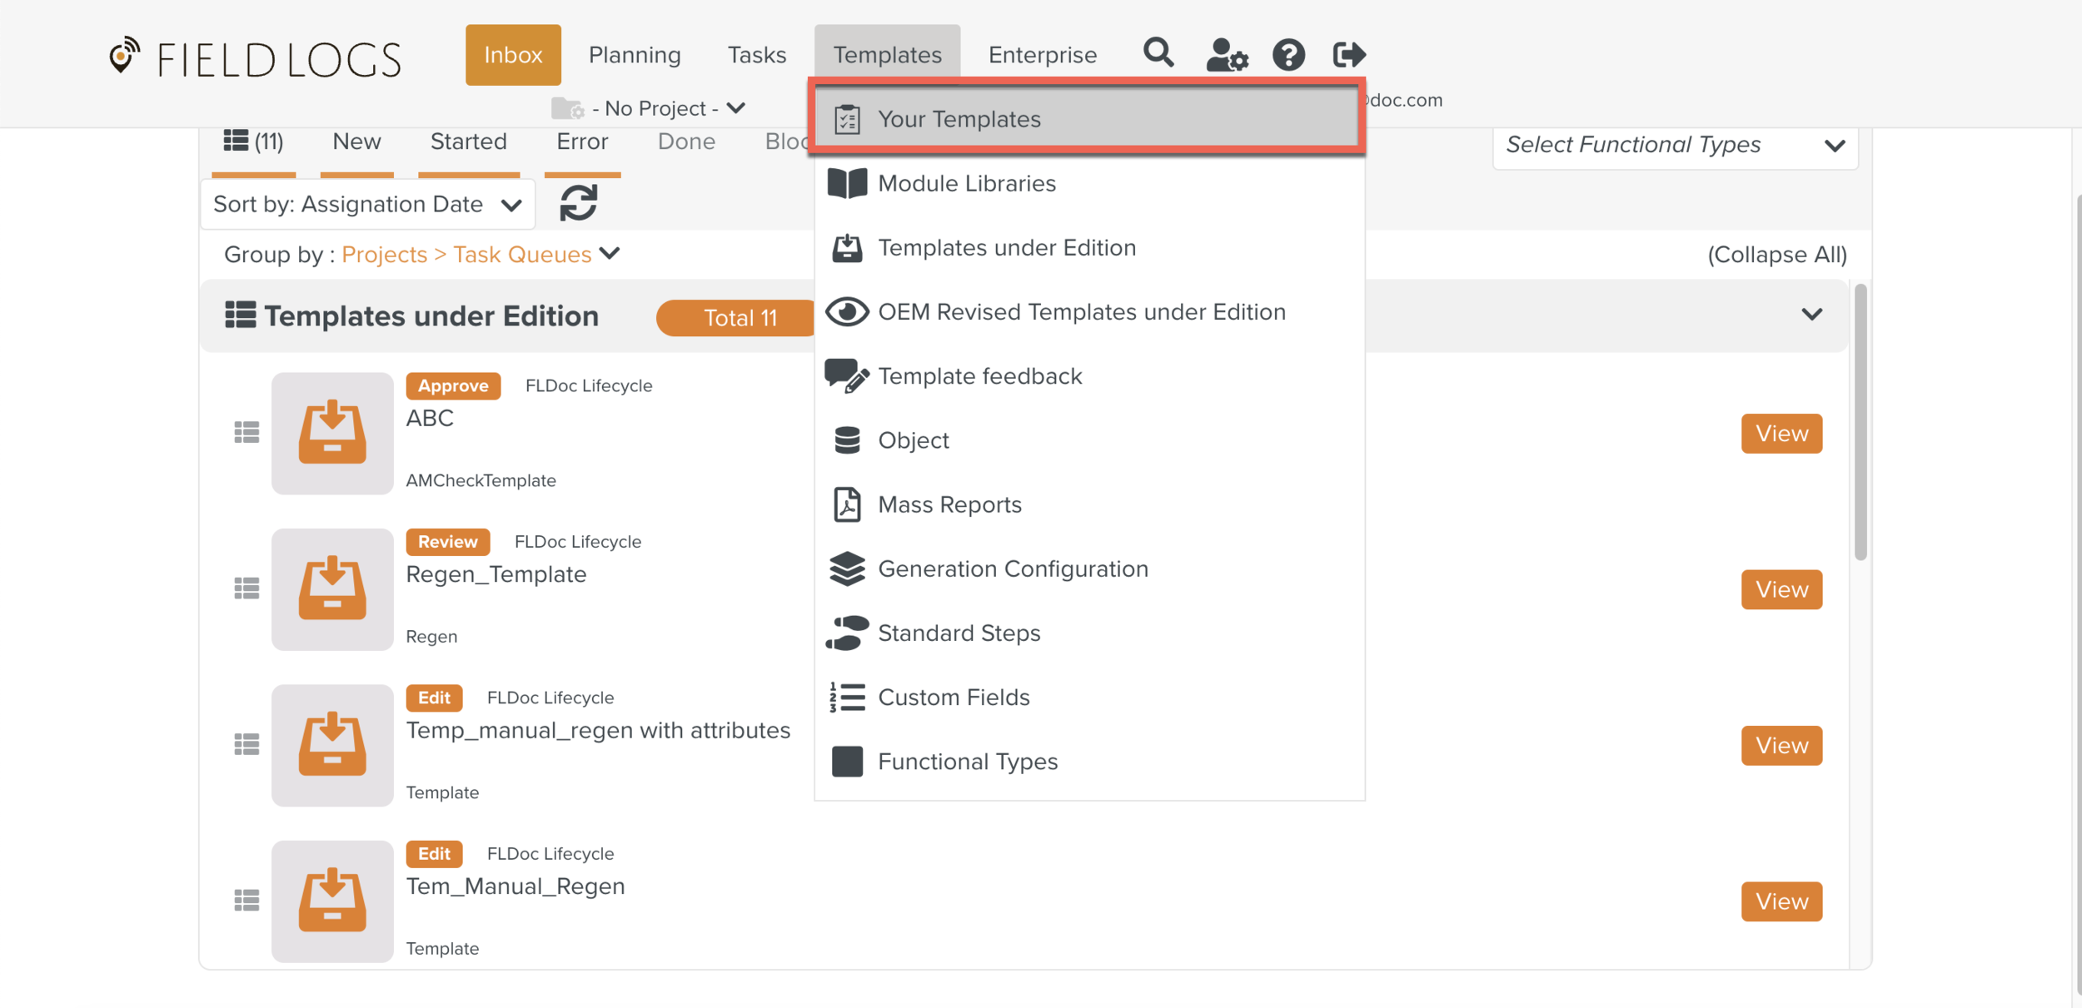Select Module Libraries from Templates menu
This screenshot has height=1008, width=2082.
pos(966,183)
